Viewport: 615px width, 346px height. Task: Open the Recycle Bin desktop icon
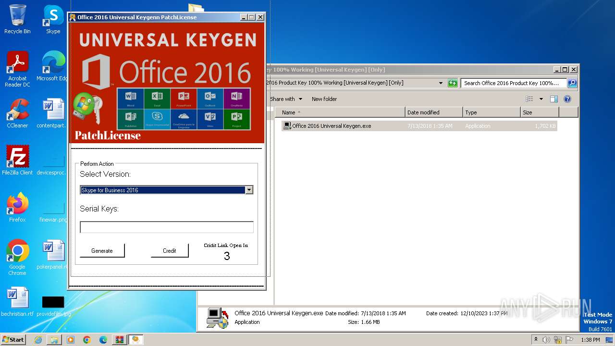17,19
